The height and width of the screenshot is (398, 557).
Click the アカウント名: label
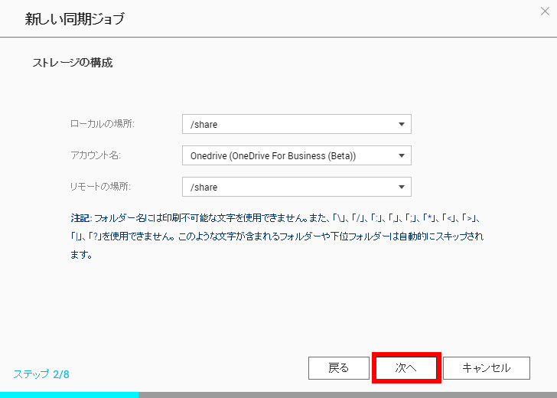click(96, 155)
